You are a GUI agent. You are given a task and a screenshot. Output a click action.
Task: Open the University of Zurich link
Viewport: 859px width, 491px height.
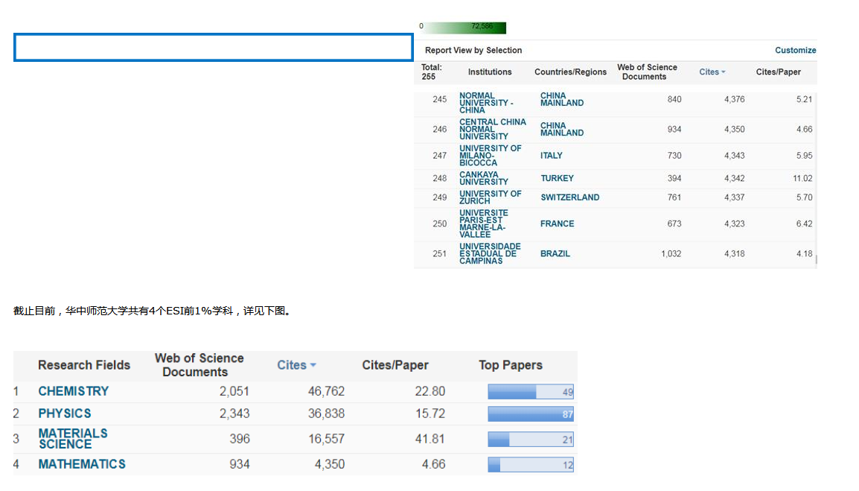(x=490, y=197)
